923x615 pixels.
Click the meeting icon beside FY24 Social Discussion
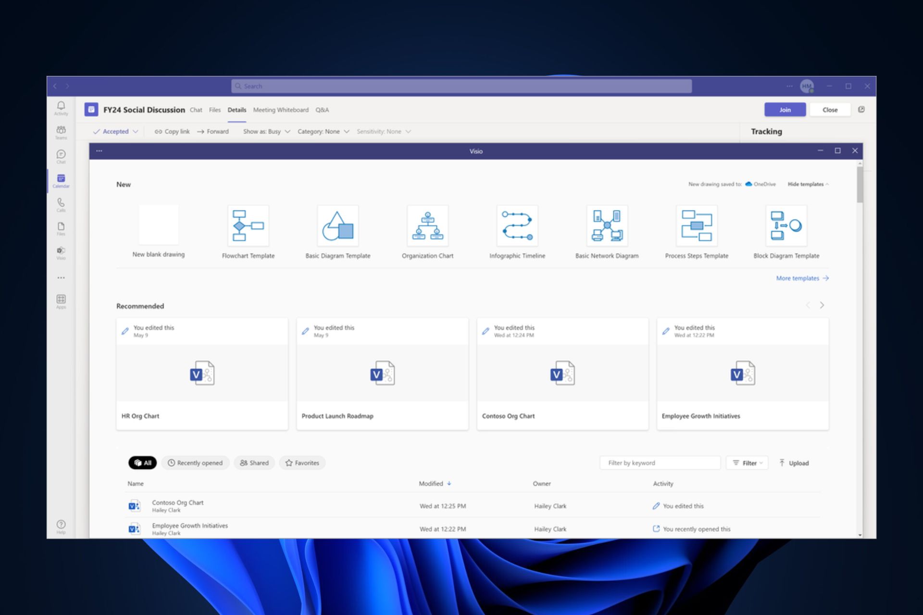point(91,110)
